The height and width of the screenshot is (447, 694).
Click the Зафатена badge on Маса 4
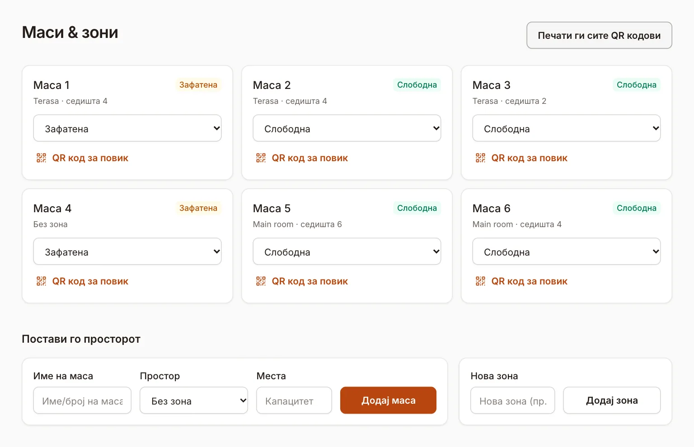pos(198,208)
